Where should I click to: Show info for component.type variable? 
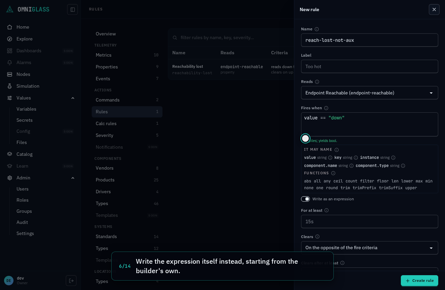pyautogui.click(x=403, y=166)
